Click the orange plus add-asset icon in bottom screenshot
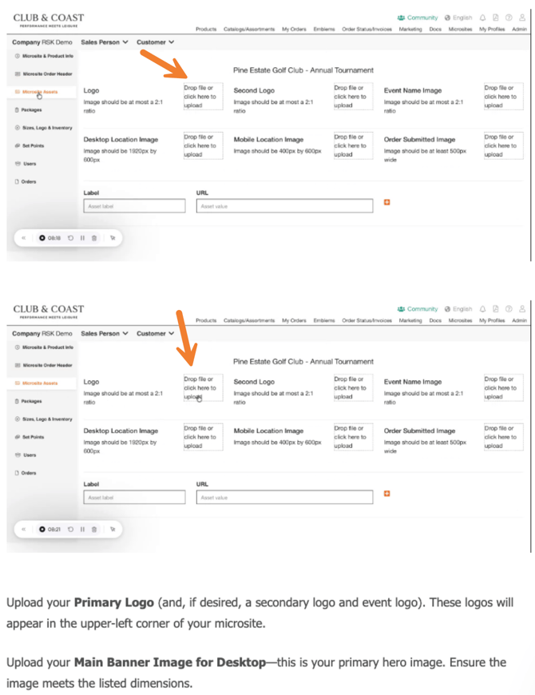Viewport: 535px width, 695px height. [387, 494]
